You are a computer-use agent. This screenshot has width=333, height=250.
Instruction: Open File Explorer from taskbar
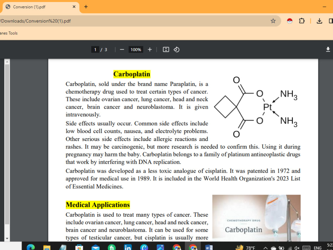pos(47,247)
